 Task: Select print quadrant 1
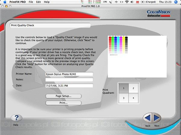pos(124,88)
